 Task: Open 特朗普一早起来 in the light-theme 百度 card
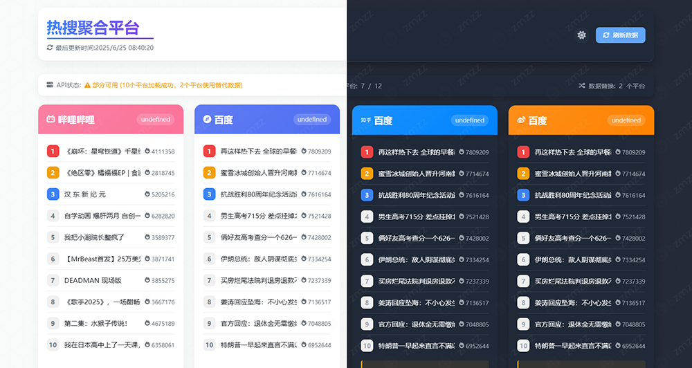pos(259,345)
